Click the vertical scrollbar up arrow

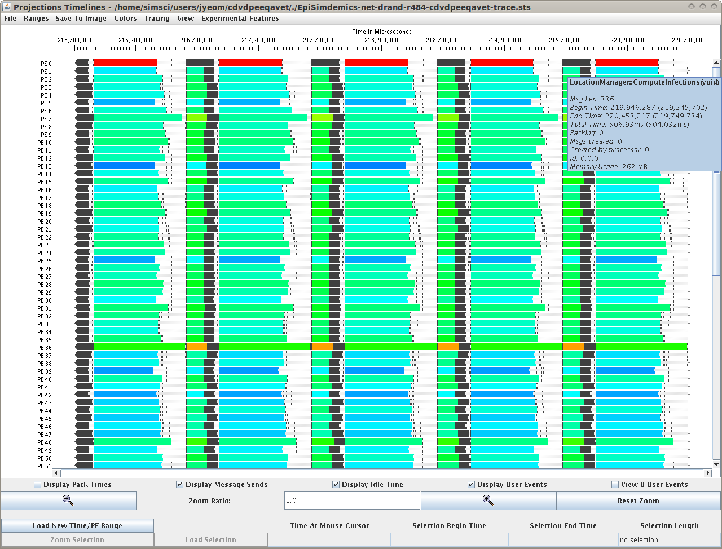coord(716,63)
